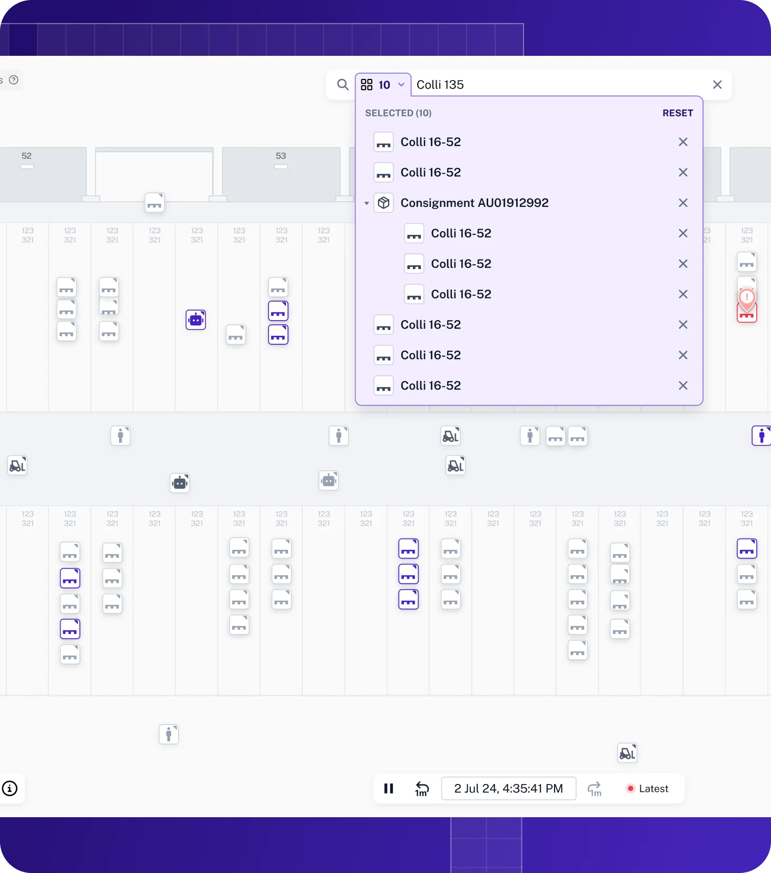
Task: Collapse the Consignment AU01912992 group
Action: click(367, 203)
